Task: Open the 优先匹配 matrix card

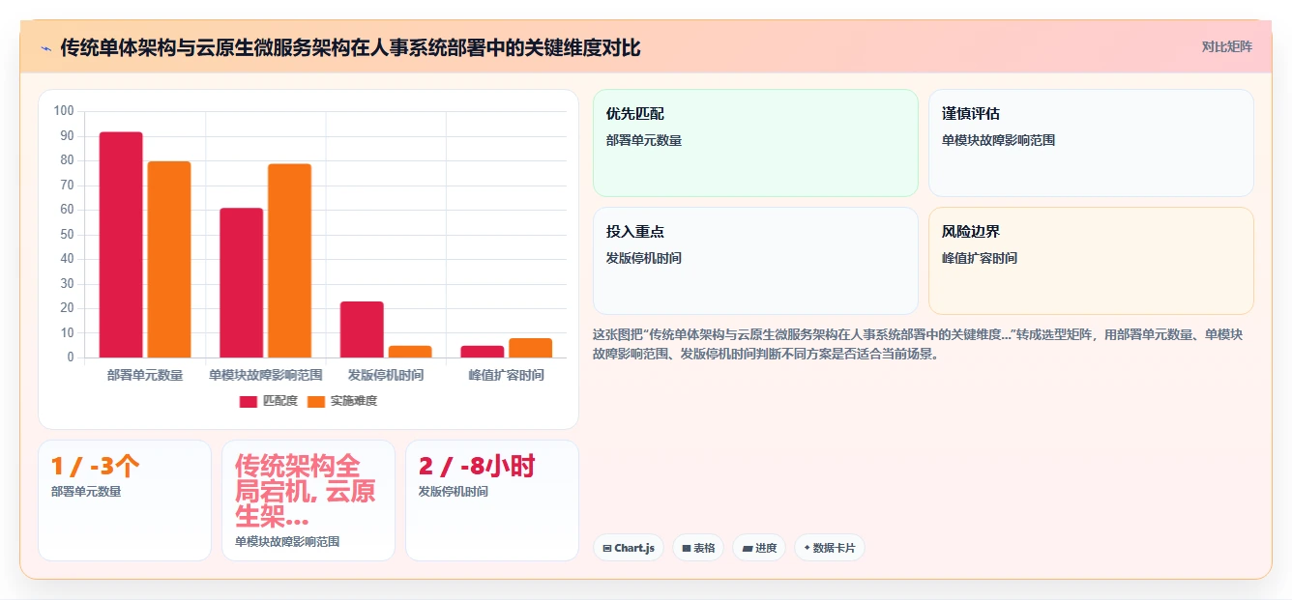Action: 755,143
